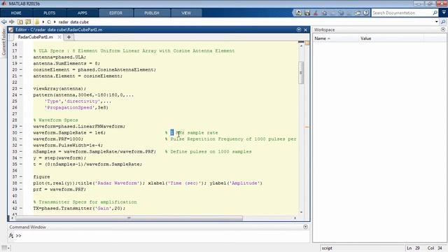This screenshot has height=252, width=448.
Task: Expand the Current Folder side panel
Action: (x=3, y=42)
